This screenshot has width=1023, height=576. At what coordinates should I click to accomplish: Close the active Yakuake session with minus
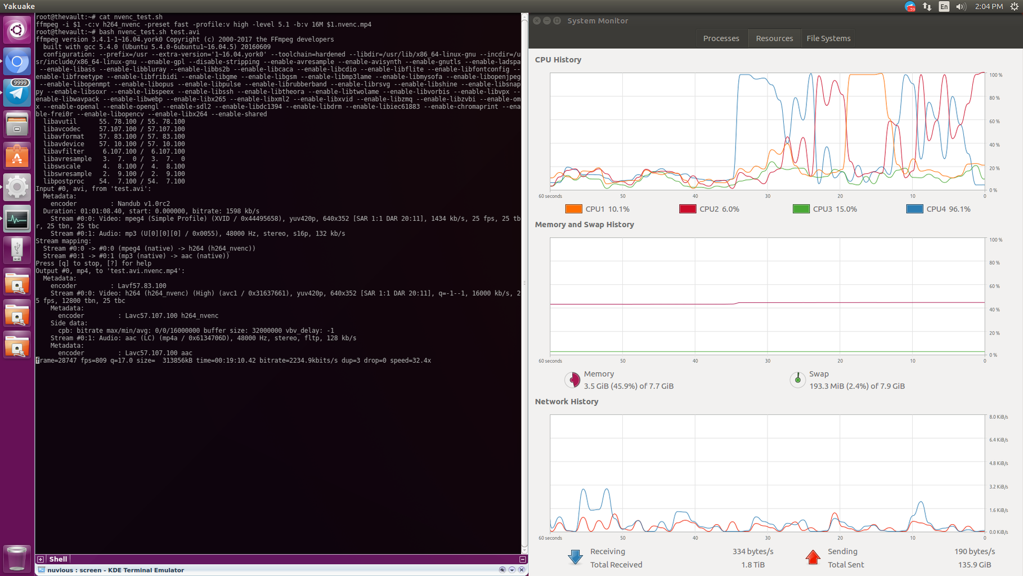[x=523, y=559]
